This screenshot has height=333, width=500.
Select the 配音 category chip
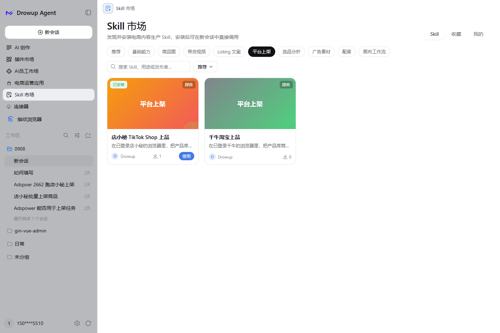pos(347,52)
